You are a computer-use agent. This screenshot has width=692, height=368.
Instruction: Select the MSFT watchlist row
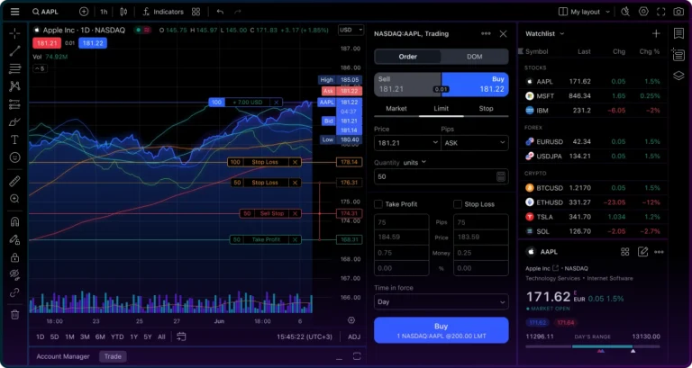point(592,95)
